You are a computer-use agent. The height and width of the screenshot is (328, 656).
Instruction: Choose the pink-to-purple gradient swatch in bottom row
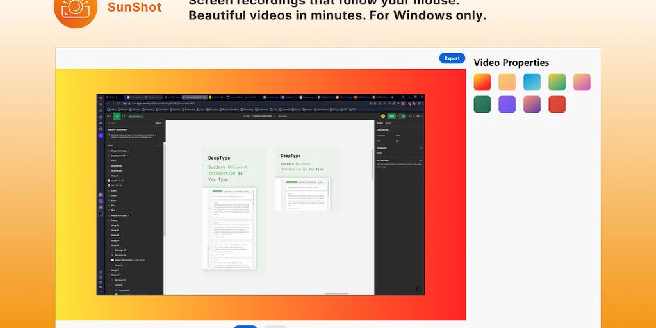click(532, 104)
